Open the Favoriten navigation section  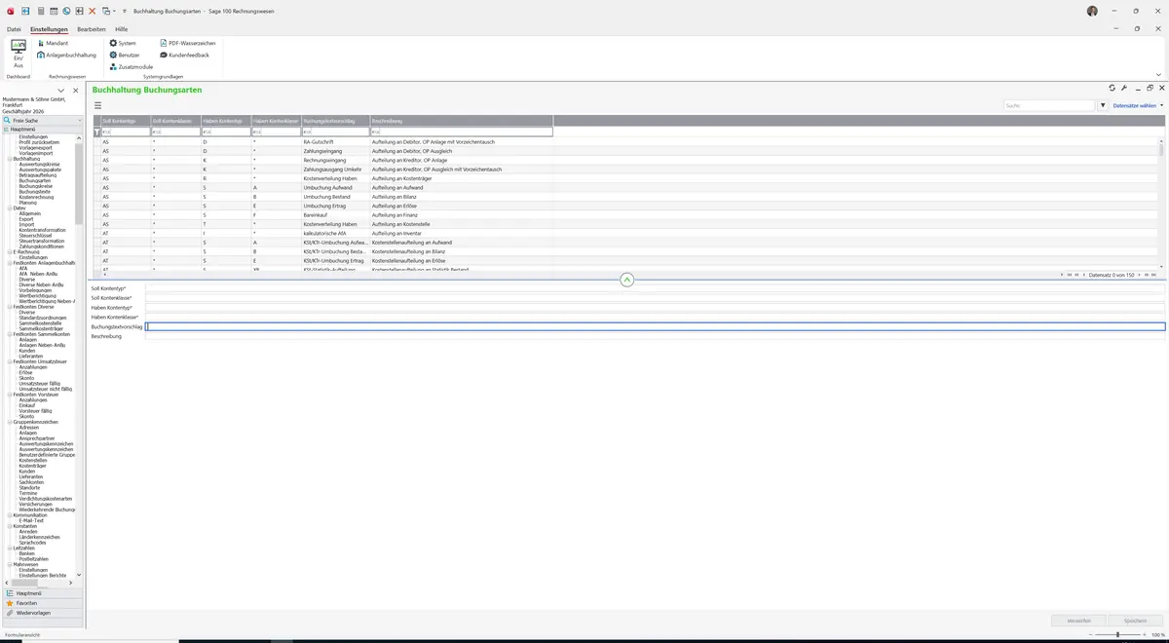pos(43,603)
